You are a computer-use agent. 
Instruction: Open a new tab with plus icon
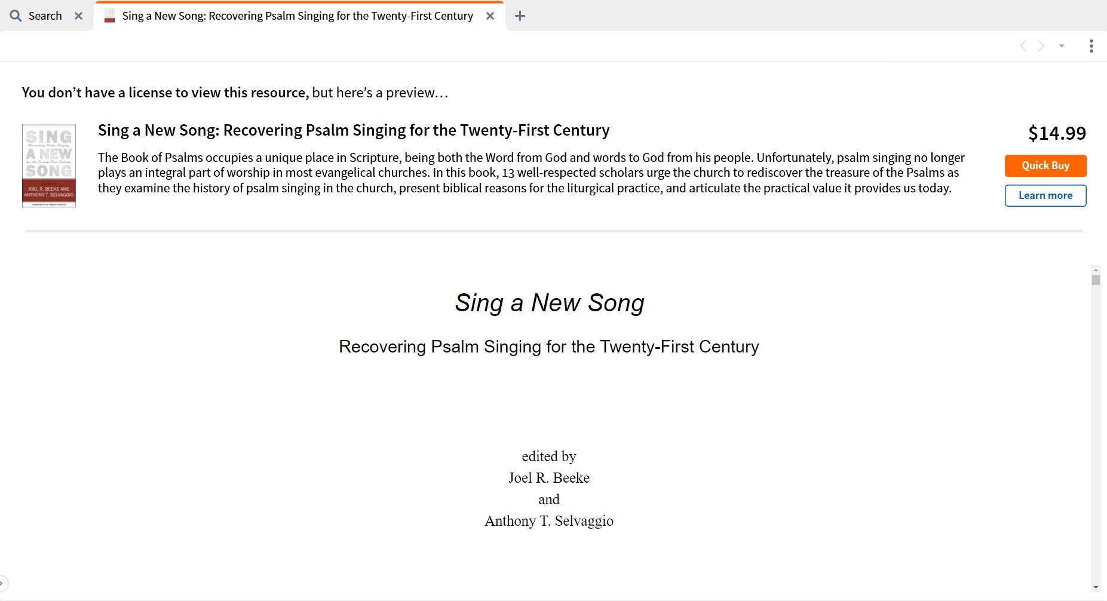[x=520, y=16]
